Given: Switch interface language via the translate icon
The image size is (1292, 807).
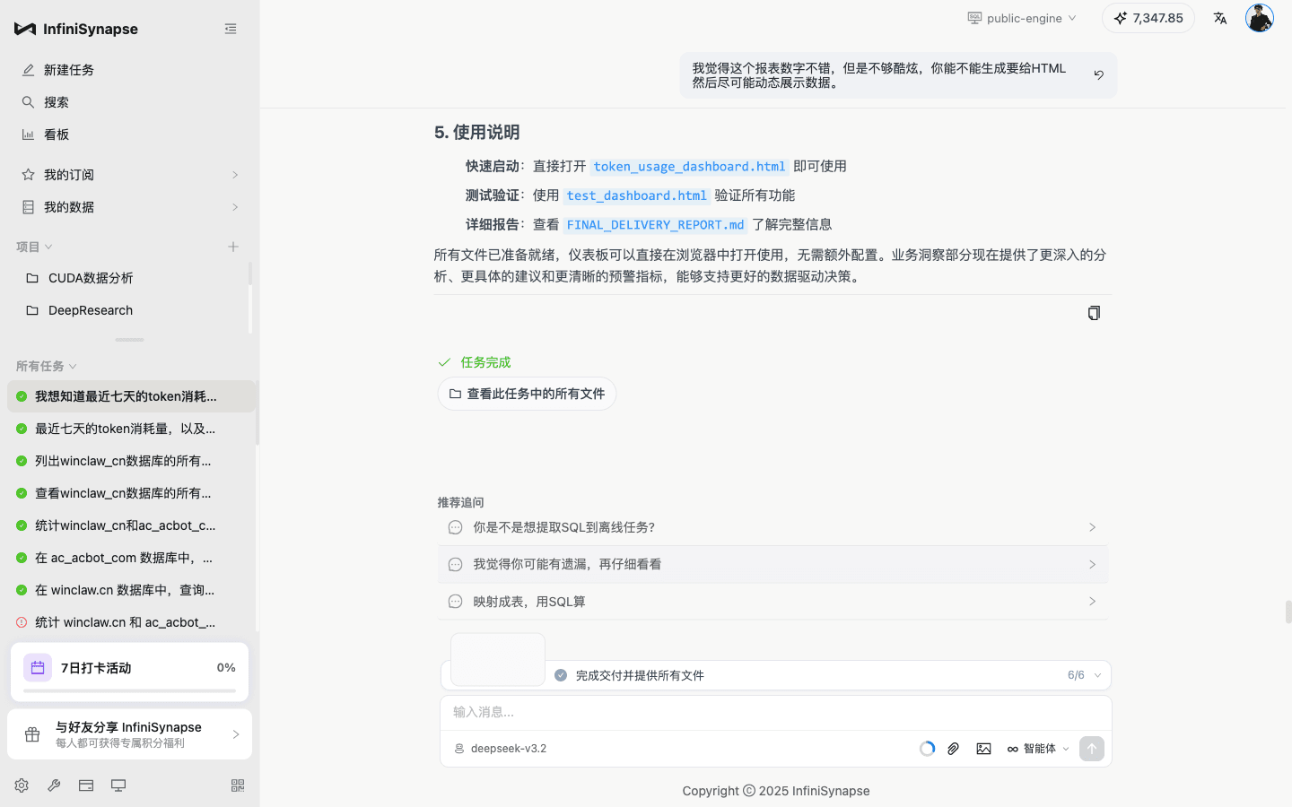Looking at the screenshot, I should click(1220, 17).
